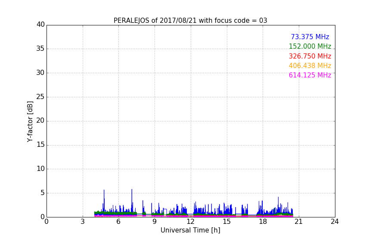Click the x-axis tick label 3

pos(83,222)
